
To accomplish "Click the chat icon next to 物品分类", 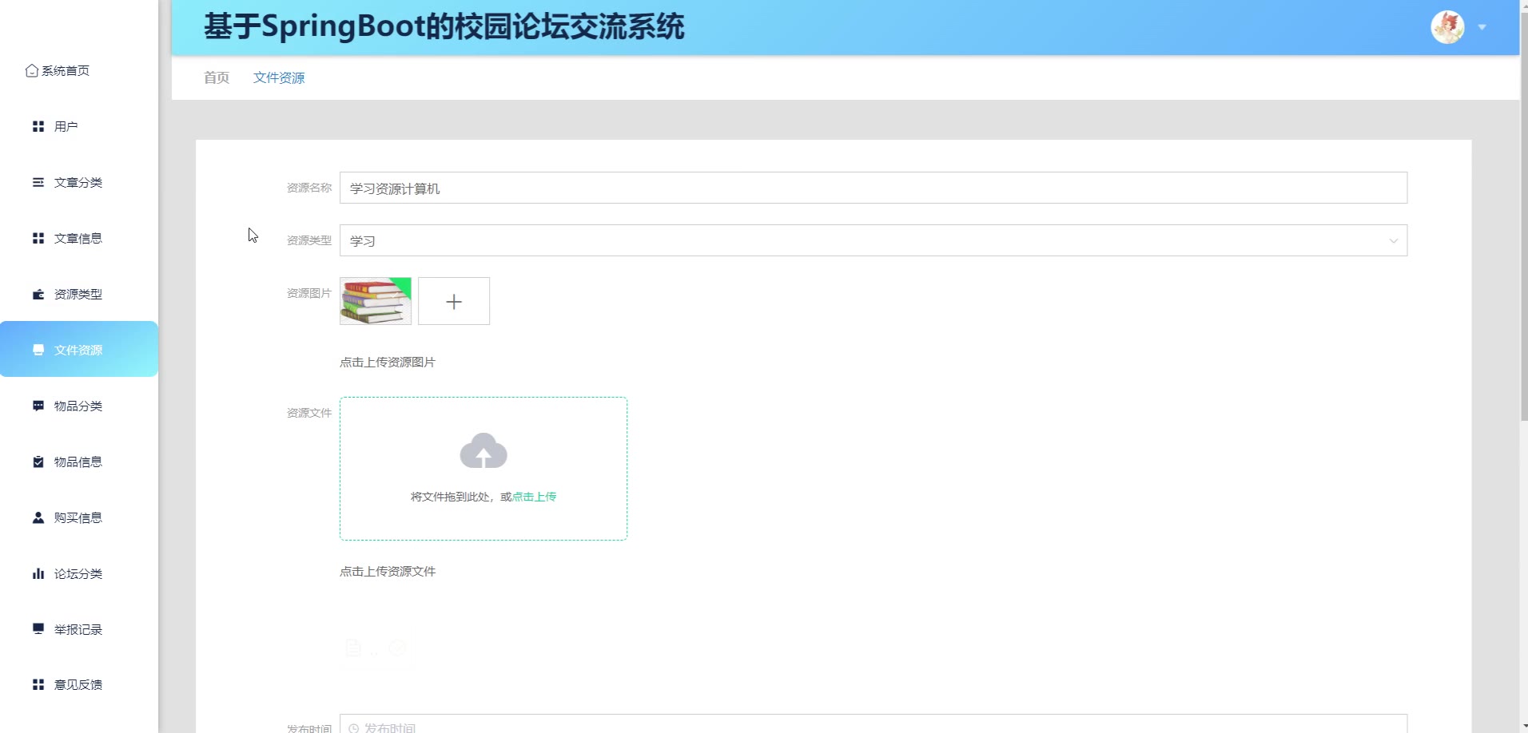I will [x=38, y=406].
